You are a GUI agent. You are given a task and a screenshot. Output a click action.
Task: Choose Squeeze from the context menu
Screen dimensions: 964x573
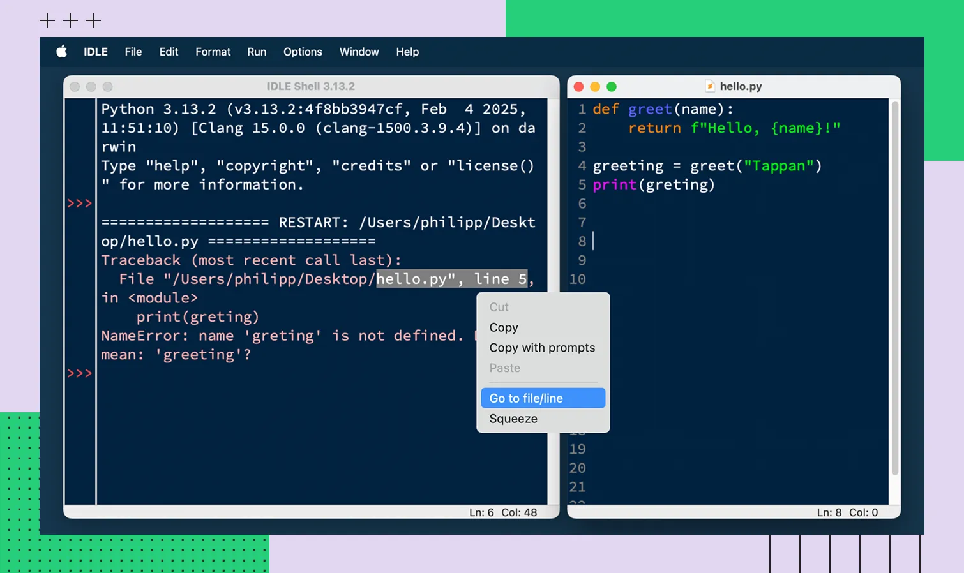[513, 419]
